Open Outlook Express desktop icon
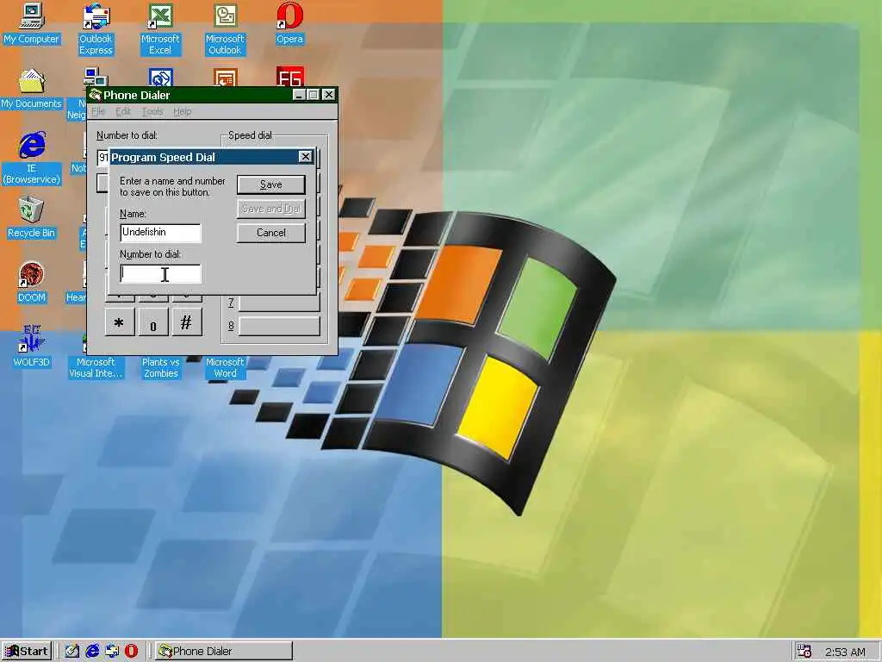The image size is (882, 662). pyautogui.click(x=96, y=28)
